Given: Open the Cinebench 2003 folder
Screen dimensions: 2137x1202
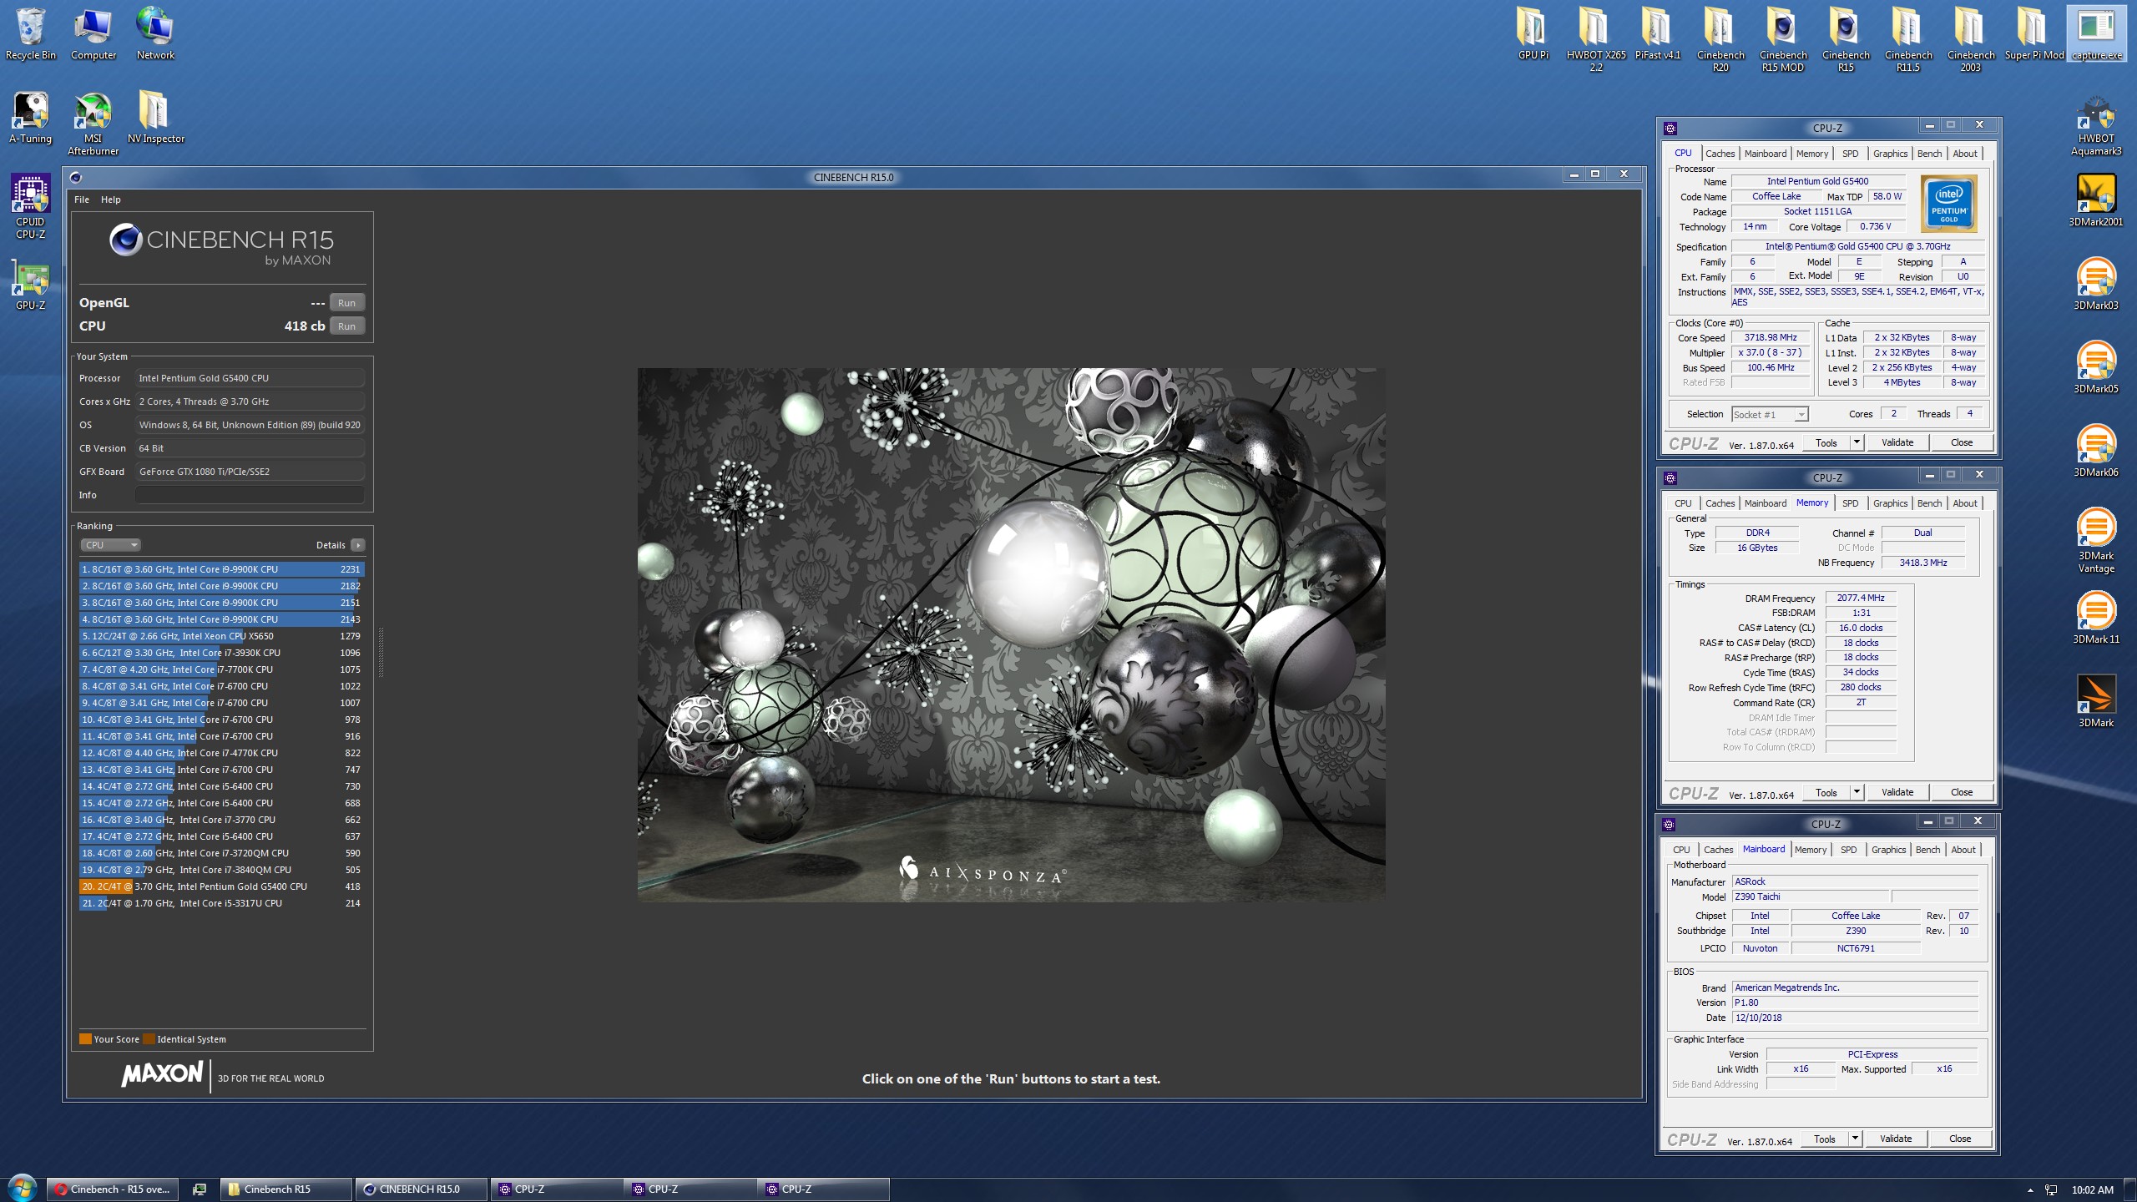Looking at the screenshot, I should point(1970,38).
